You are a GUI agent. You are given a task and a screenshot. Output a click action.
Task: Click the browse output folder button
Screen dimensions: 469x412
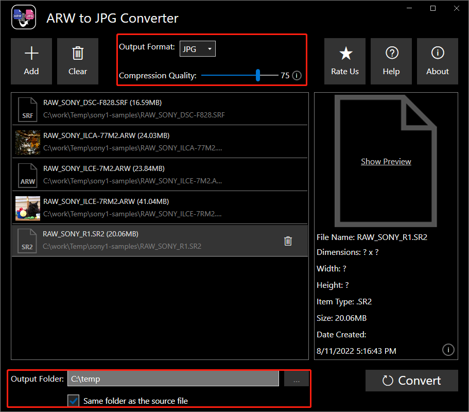pos(297,379)
